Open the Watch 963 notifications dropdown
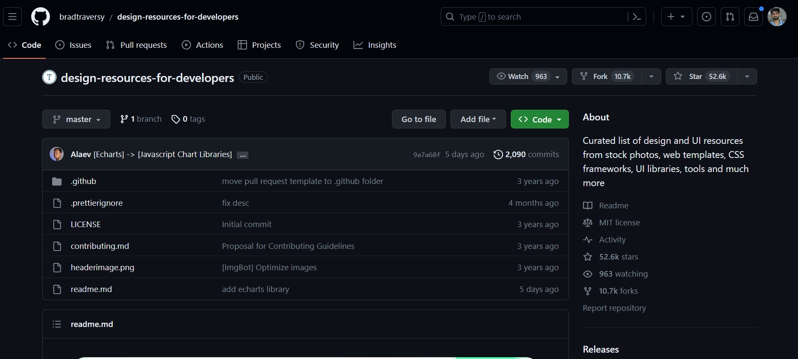 (528, 76)
